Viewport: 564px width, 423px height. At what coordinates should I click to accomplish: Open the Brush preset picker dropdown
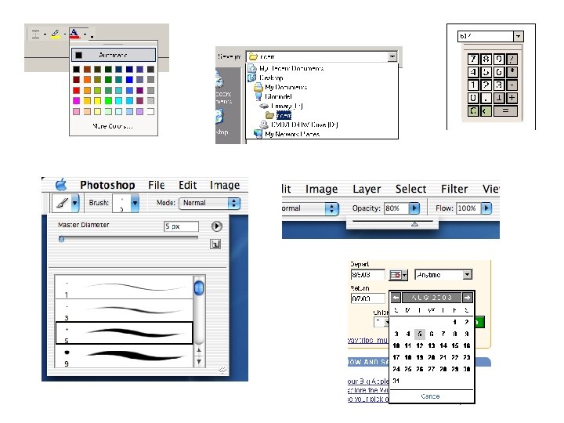135,203
